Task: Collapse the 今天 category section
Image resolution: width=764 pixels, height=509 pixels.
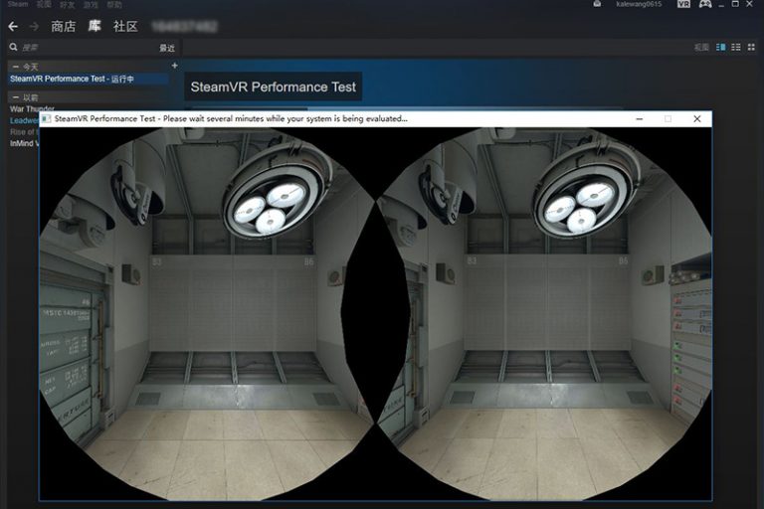Action: coord(15,67)
